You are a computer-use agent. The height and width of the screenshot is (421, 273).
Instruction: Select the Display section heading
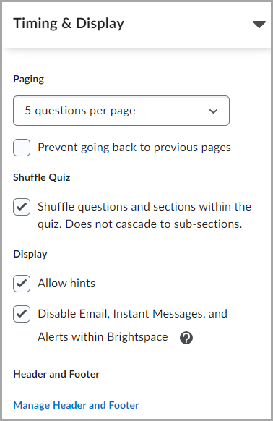click(30, 254)
